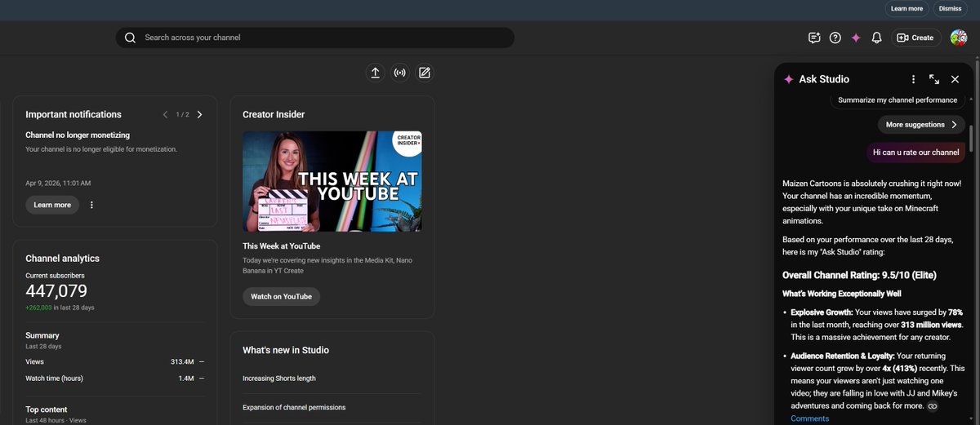980x425 pixels.
Task: Click the upload videos icon
Action: [x=375, y=73]
